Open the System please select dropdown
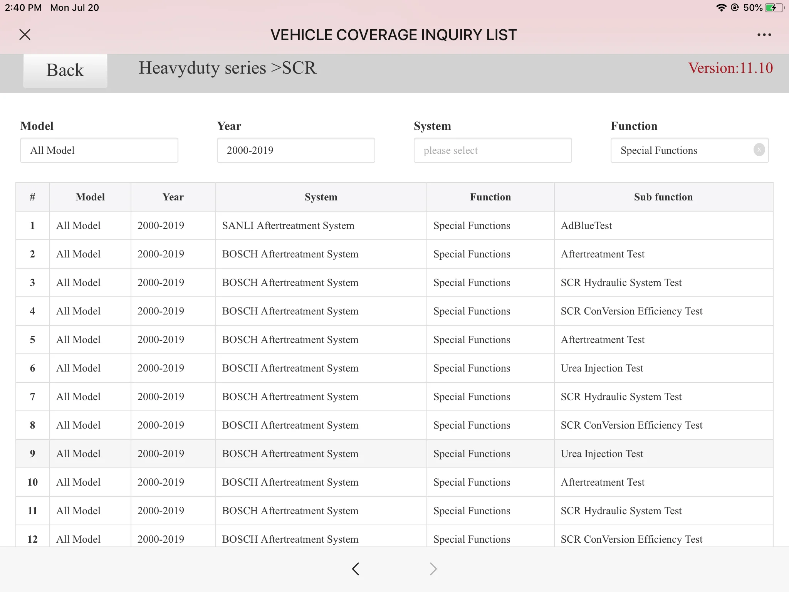The width and height of the screenshot is (789, 592). [x=492, y=150]
